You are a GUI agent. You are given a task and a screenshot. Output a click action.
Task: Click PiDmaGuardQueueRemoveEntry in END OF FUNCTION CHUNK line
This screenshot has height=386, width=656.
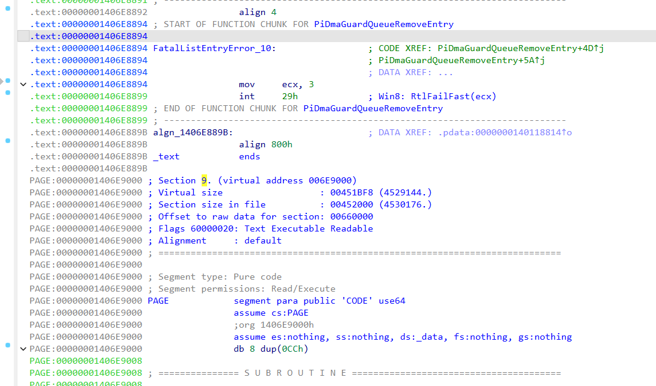[373, 109]
